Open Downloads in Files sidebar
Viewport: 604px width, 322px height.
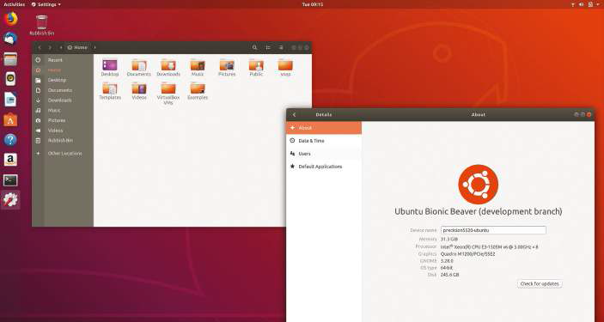[x=63, y=100]
